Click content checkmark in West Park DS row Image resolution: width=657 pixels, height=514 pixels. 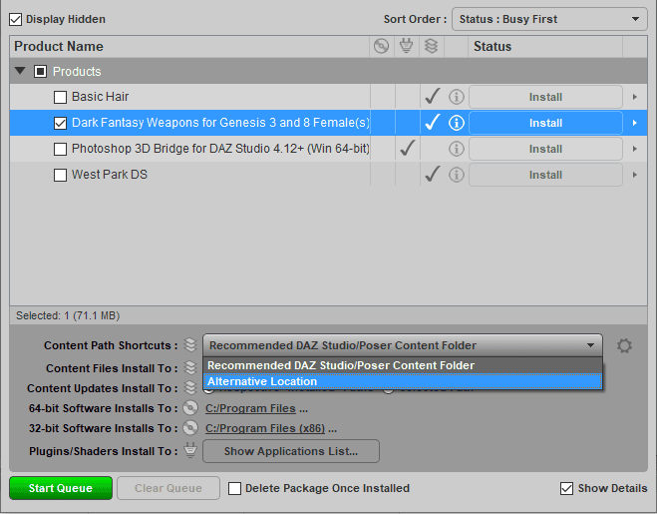pos(432,174)
